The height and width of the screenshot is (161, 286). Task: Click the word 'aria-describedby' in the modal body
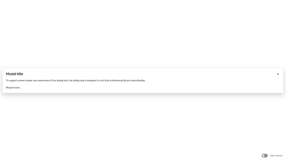(x=136, y=80)
